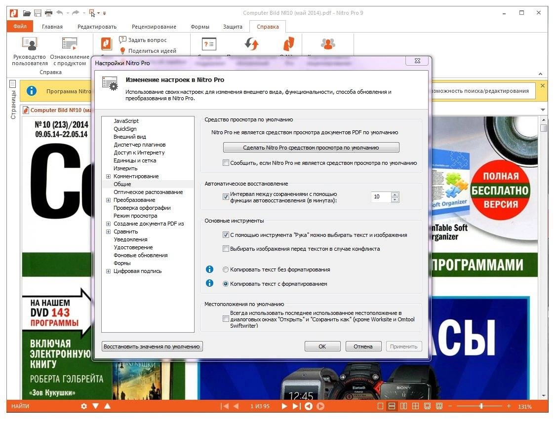
Task: Select Оптическое распознавание in settings tree
Action: point(148,192)
